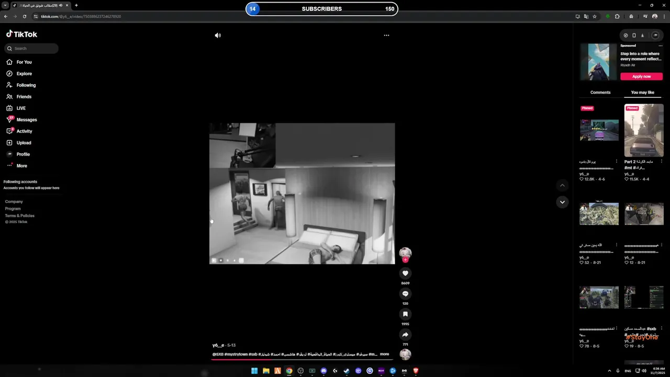Open Steam from the taskbar
Screen dimensions: 670x377
click(x=347, y=371)
